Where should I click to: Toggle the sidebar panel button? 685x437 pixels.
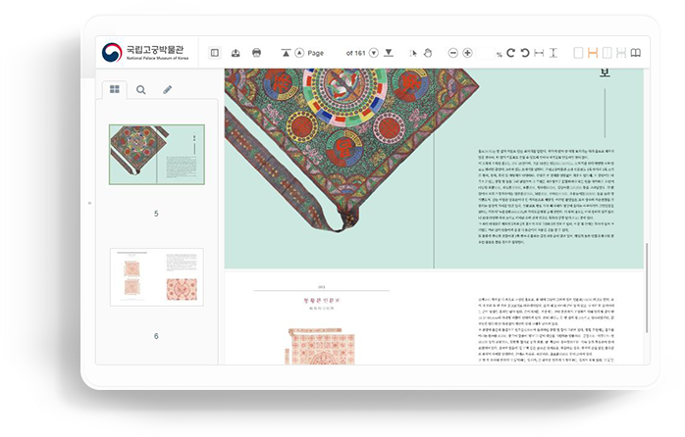215,52
